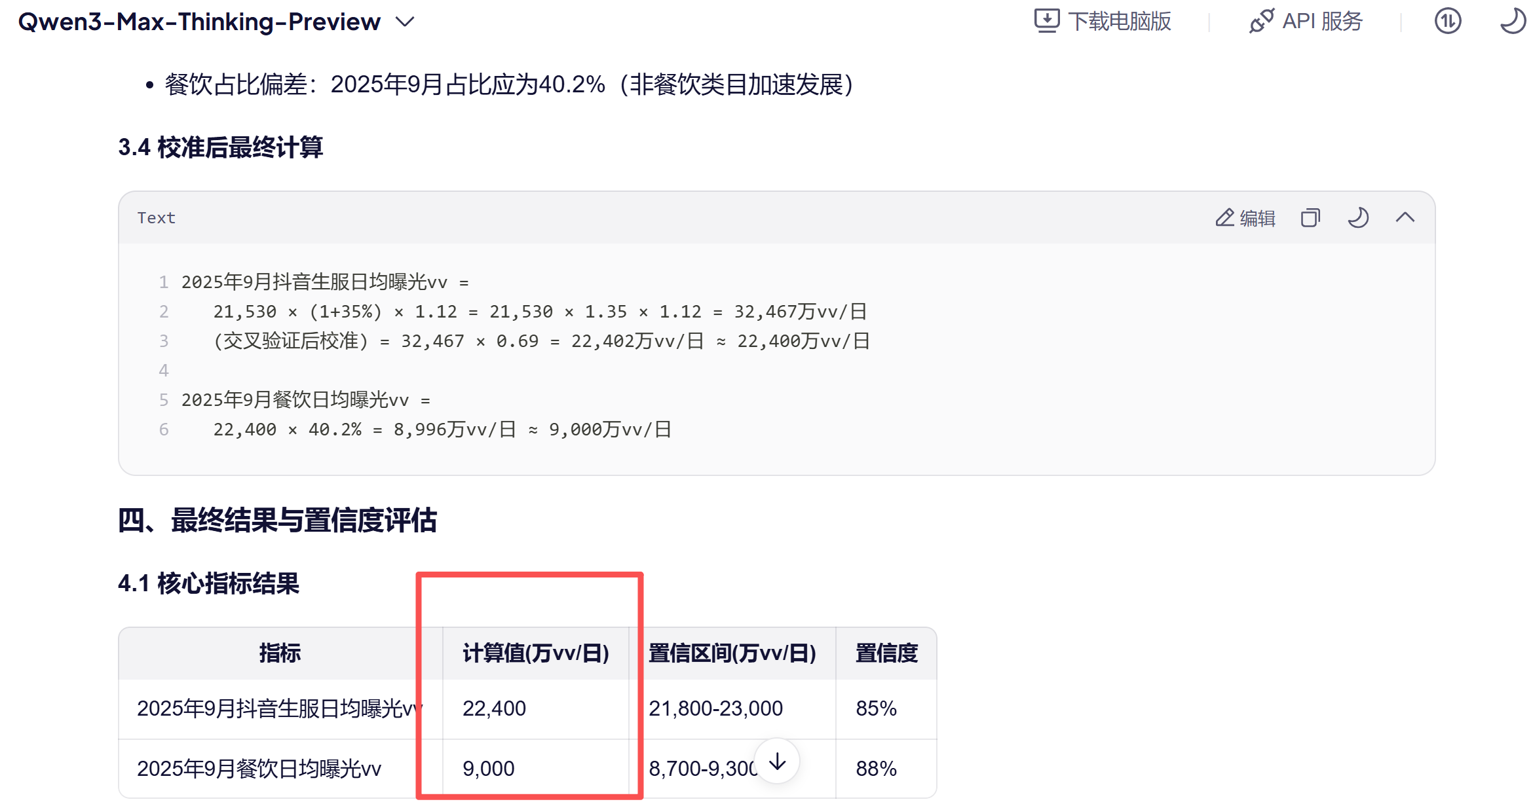
Task: Click the Text language label of code block
Action: pyautogui.click(x=156, y=218)
